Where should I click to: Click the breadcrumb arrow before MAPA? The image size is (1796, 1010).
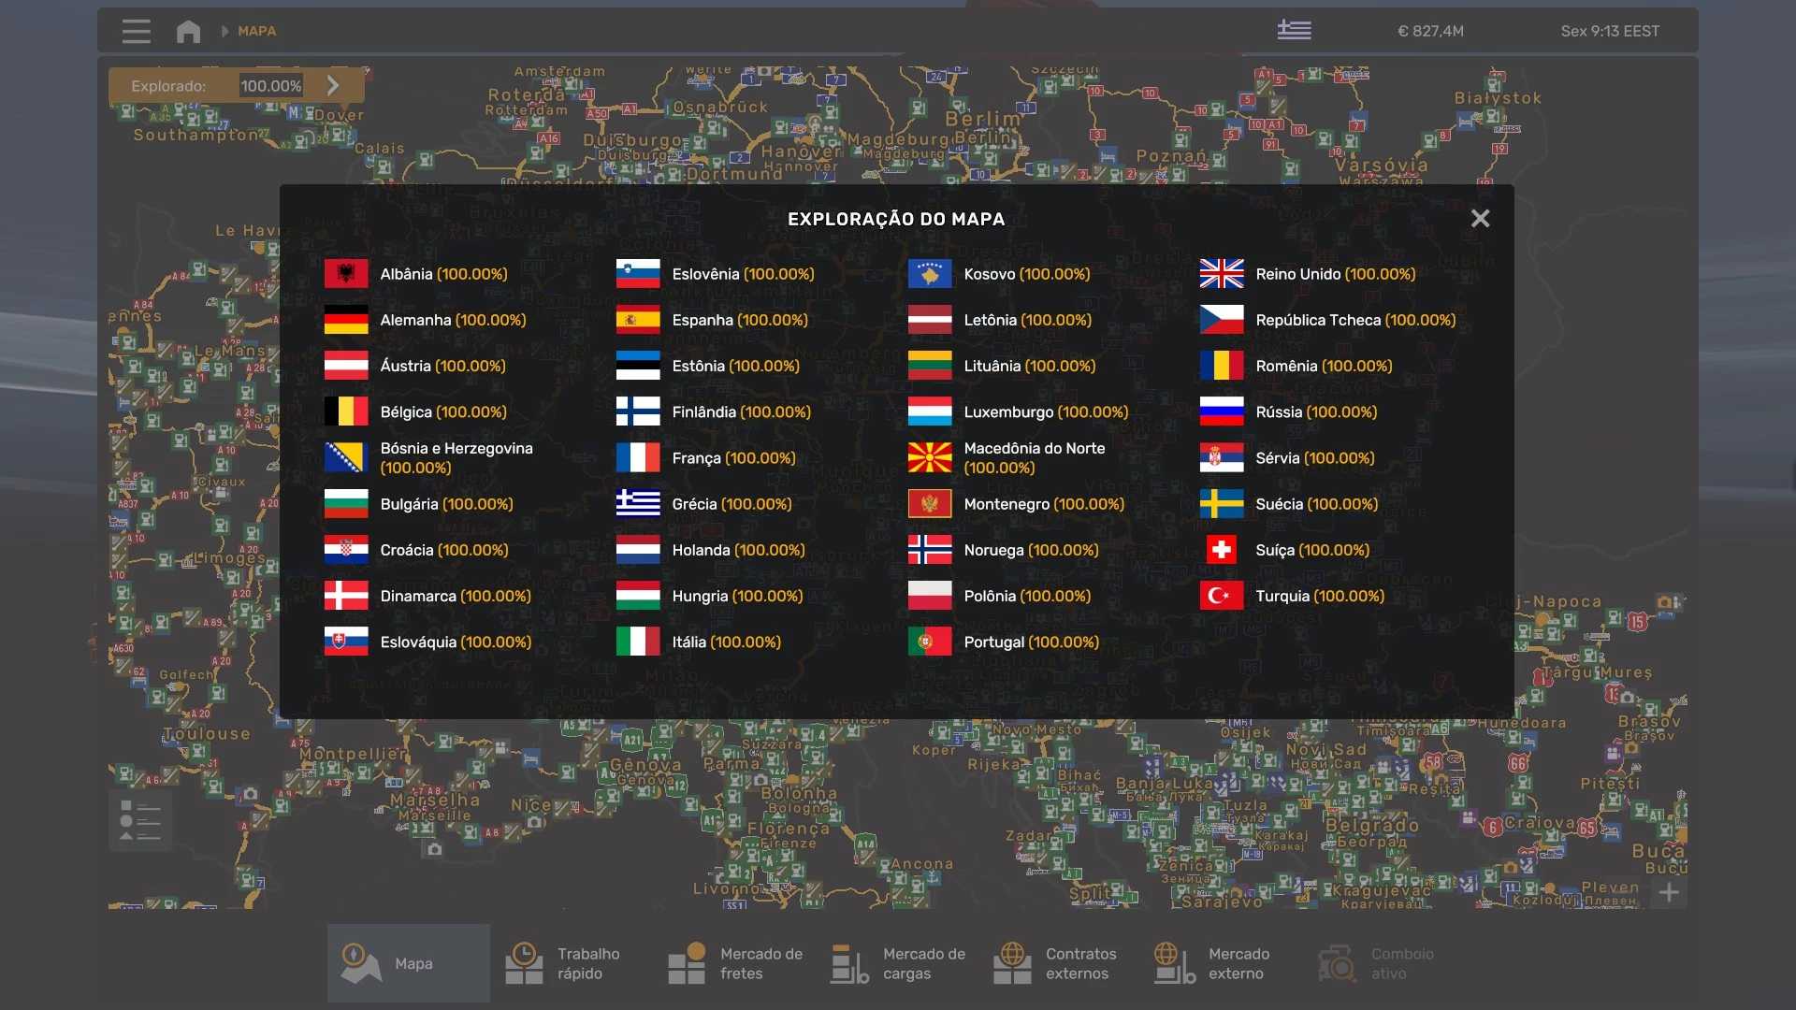click(x=224, y=31)
